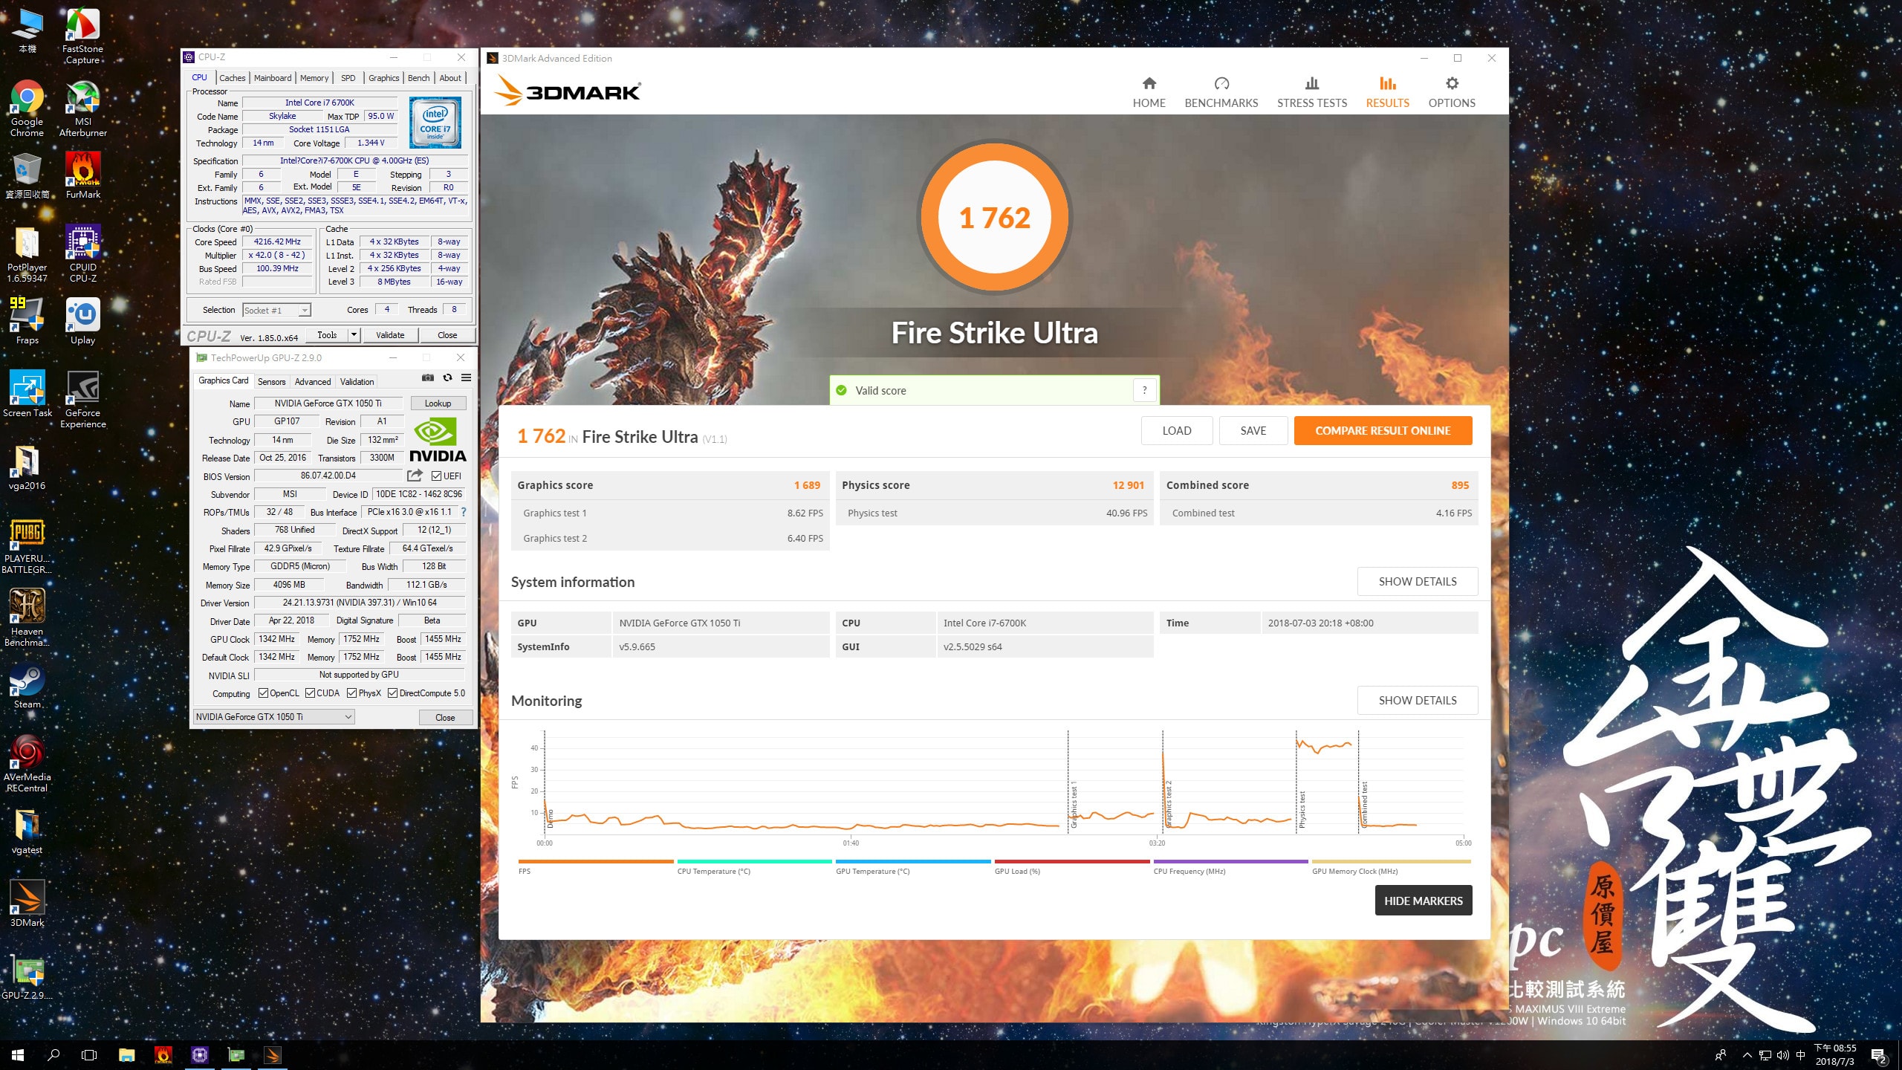The image size is (1902, 1070).
Task: Switch to the About tab in CPU-Z
Action: (450, 78)
